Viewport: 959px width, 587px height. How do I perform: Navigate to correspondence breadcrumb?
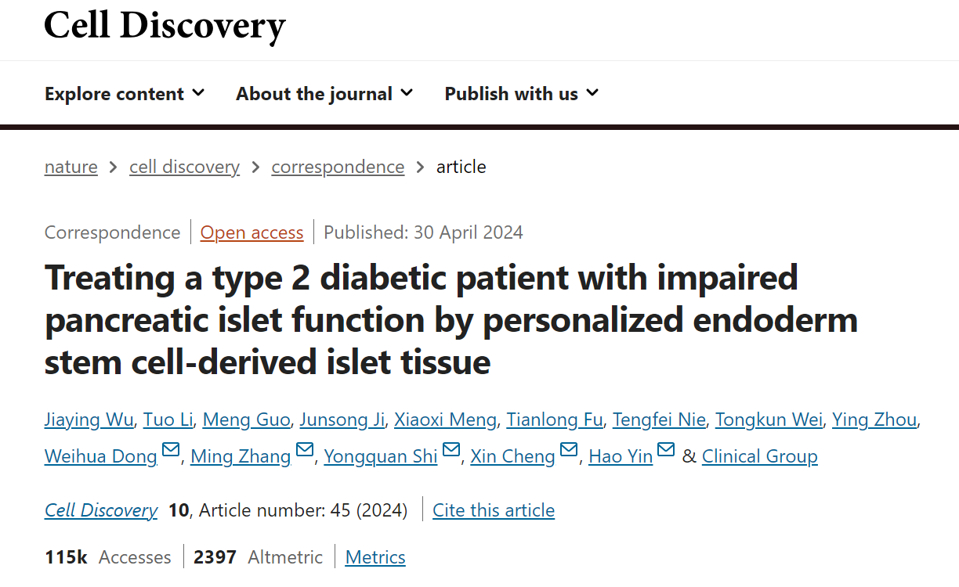pos(338,167)
